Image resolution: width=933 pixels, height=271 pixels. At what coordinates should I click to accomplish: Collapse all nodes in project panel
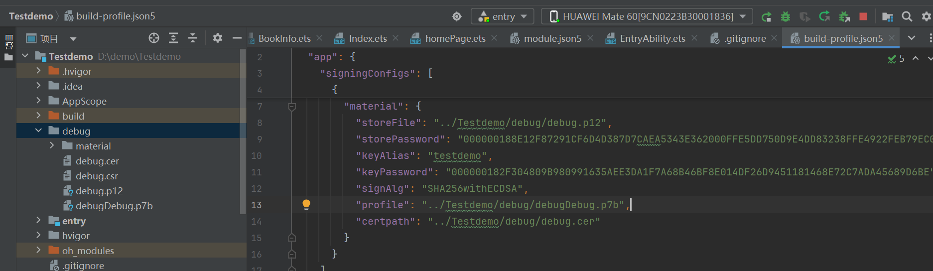point(193,38)
